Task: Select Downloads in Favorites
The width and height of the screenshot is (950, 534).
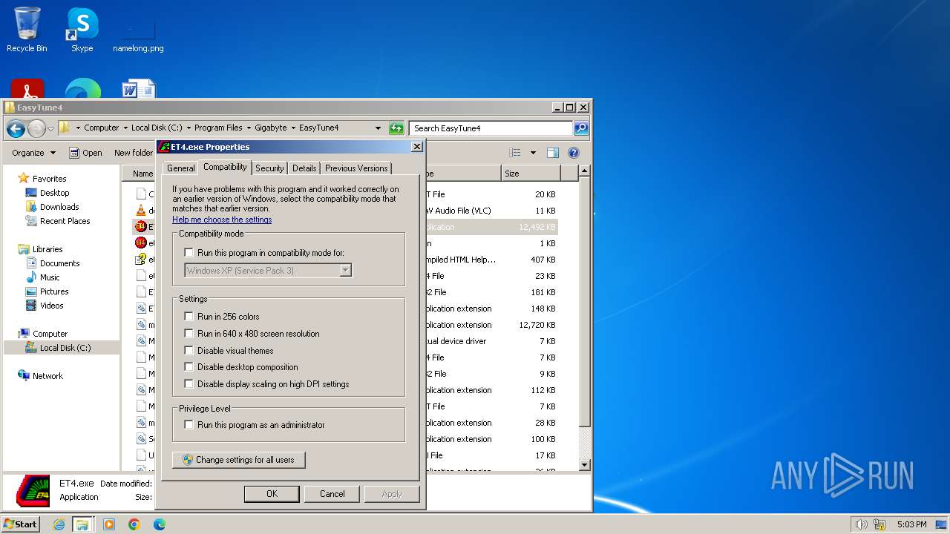Action: [59, 207]
